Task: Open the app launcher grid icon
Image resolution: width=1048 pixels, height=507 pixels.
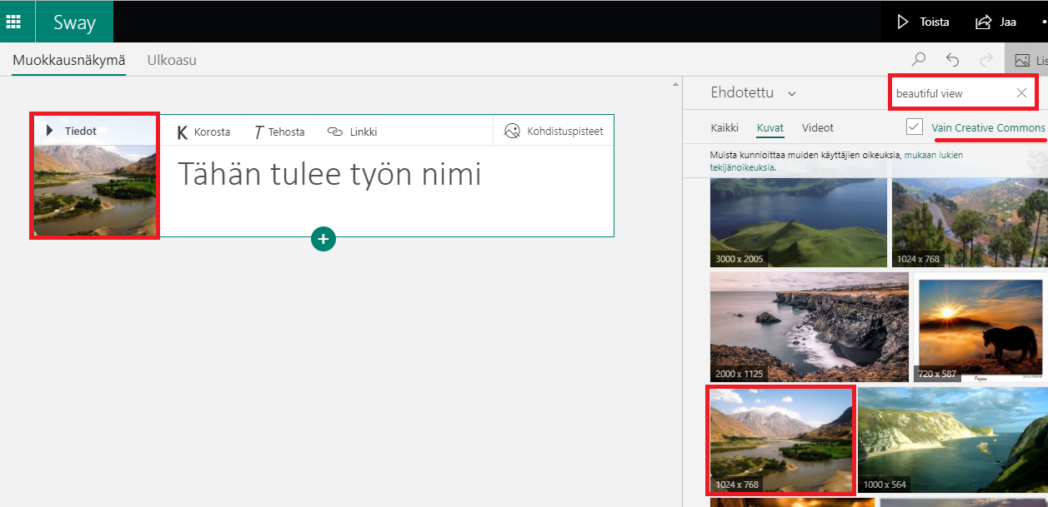Action: 14,22
